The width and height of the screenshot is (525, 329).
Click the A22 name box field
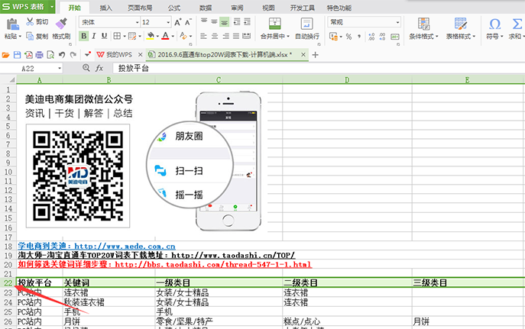(31, 69)
